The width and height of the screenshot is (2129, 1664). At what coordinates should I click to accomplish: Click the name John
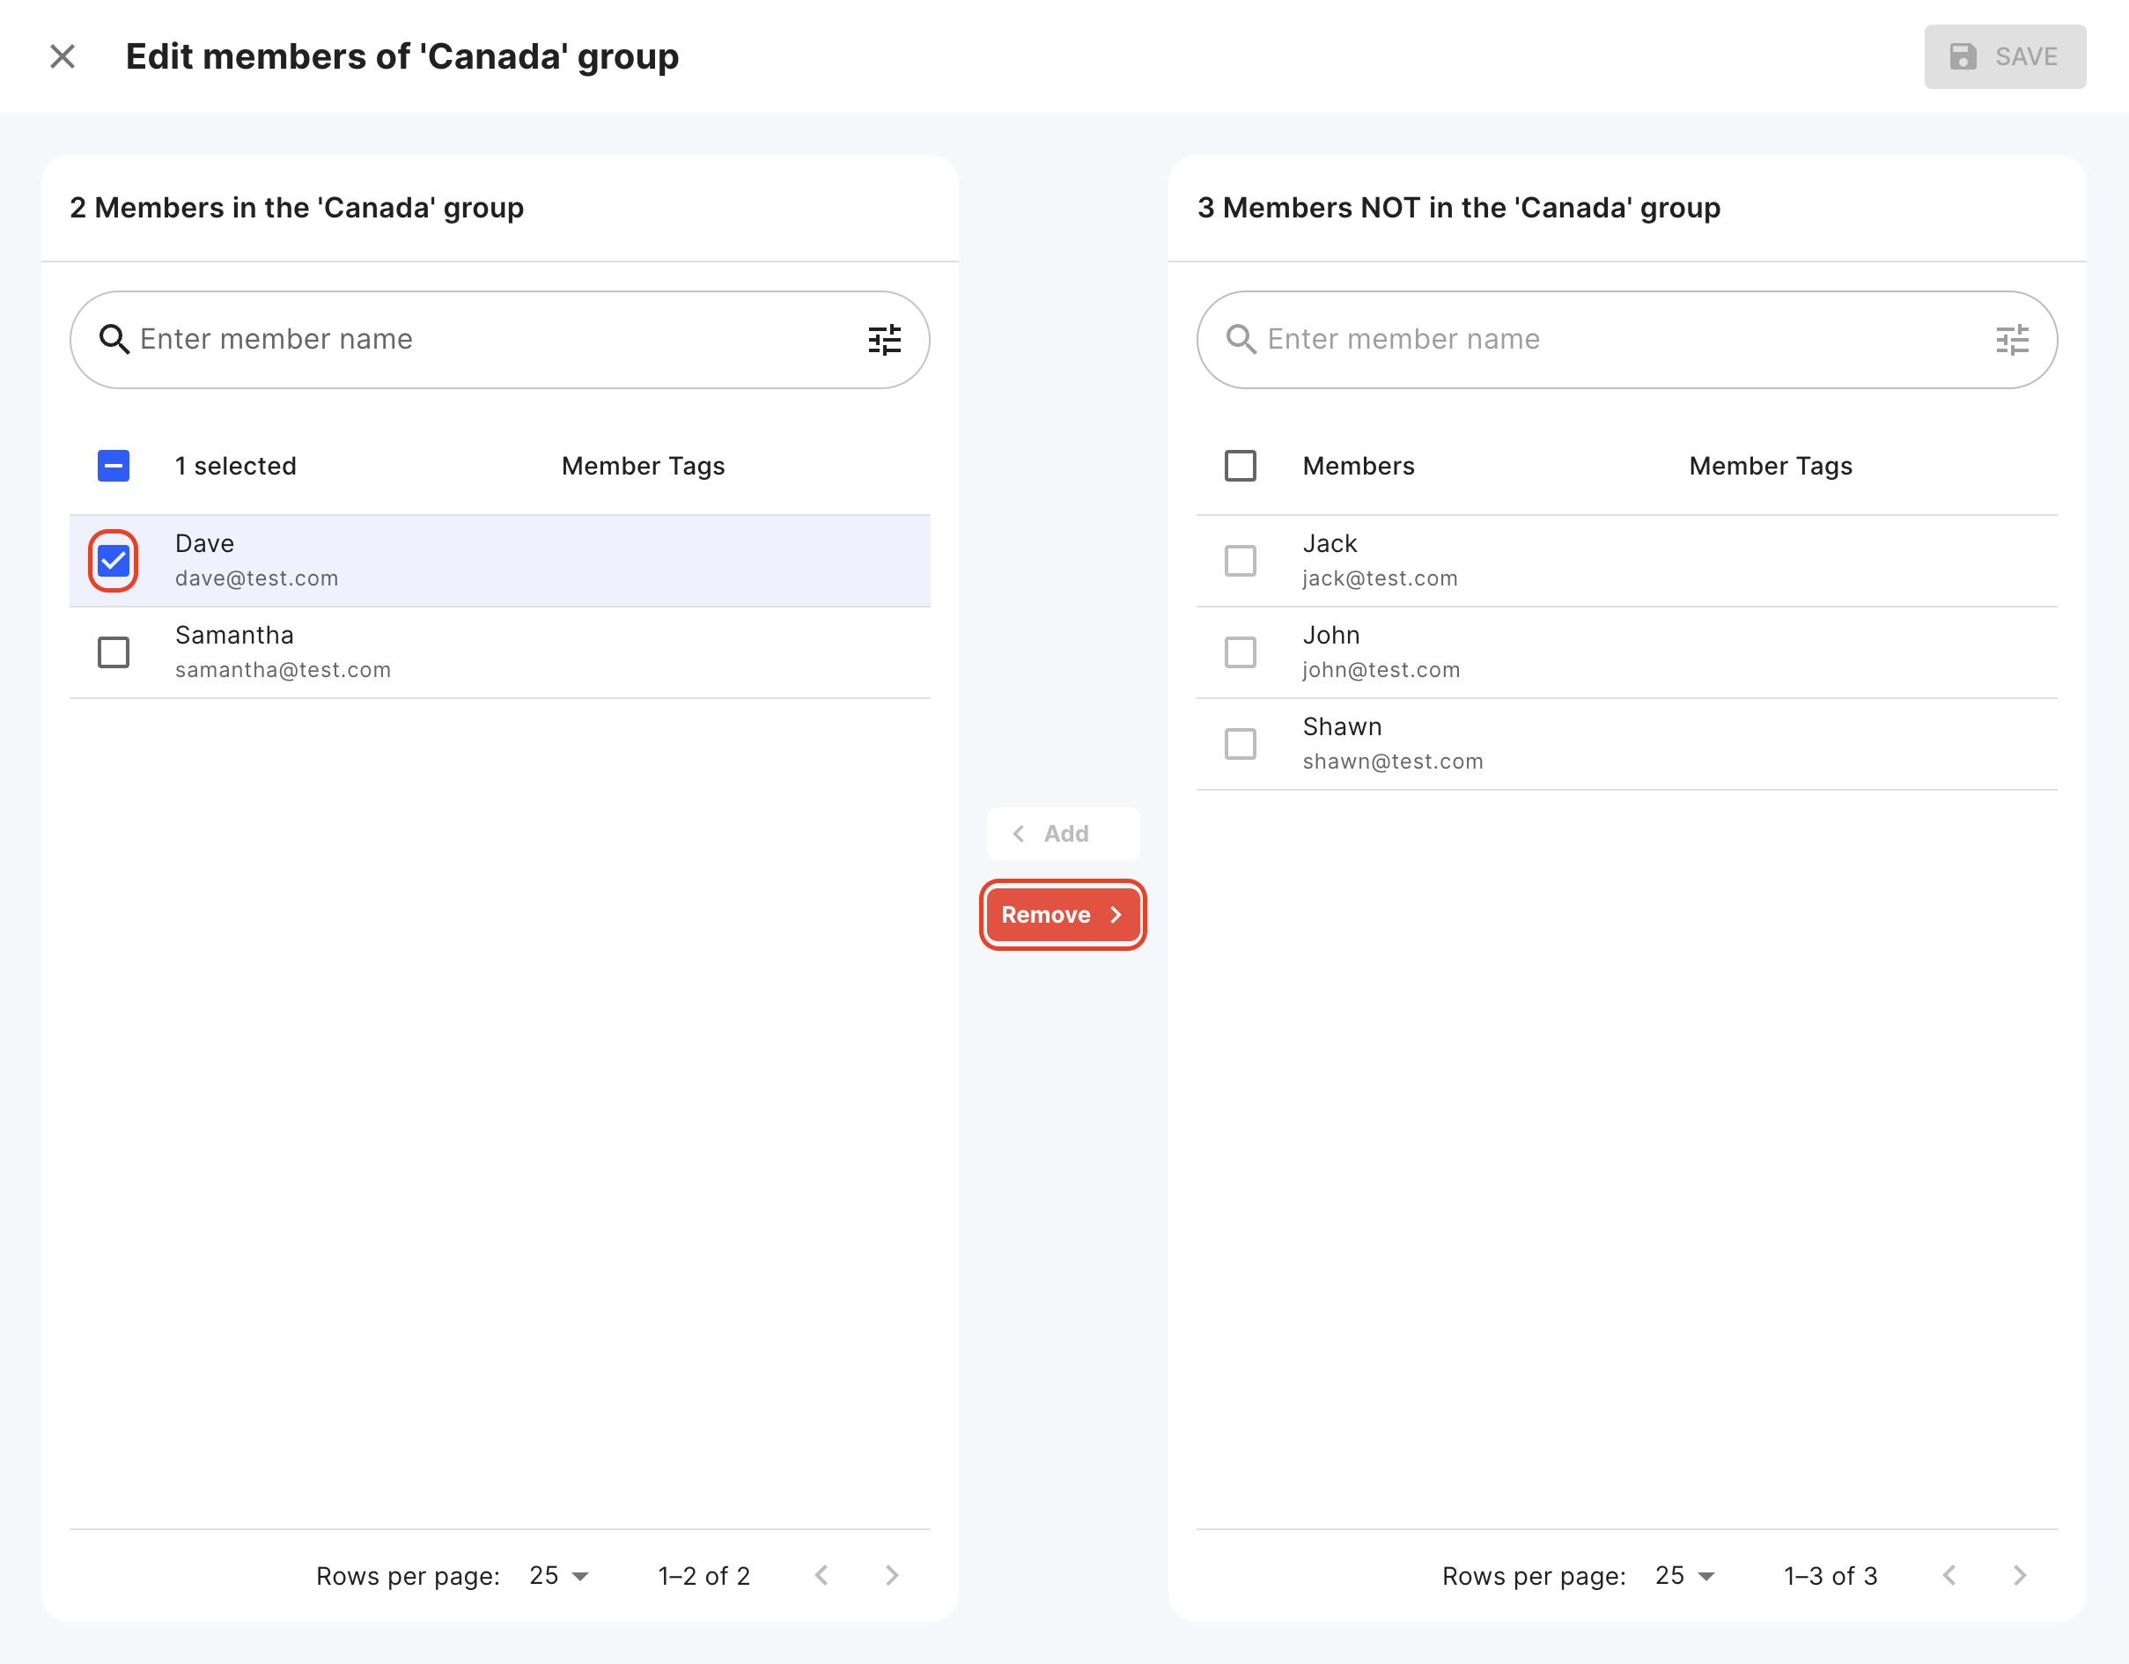point(1330,635)
